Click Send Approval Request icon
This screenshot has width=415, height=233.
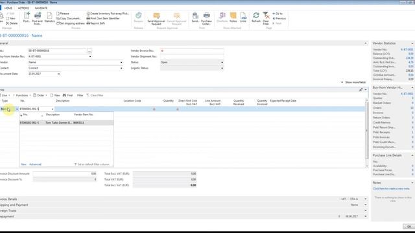[x=156, y=18]
